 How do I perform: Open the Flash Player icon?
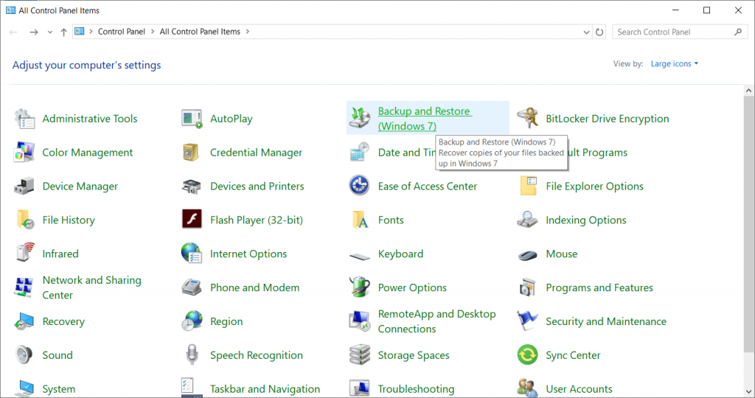click(192, 220)
